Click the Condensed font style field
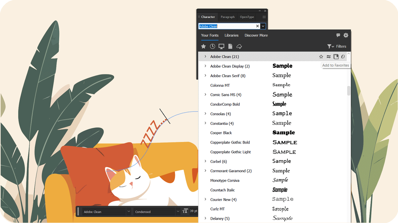This screenshot has width=398, height=223. click(155, 212)
